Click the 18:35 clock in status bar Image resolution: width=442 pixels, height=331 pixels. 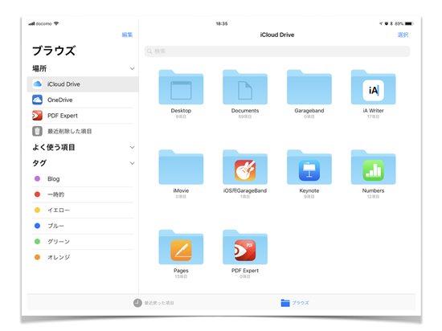tap(222, 23)
